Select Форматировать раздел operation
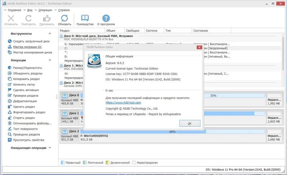Screen dimensions: 287x175 point(29,112)
